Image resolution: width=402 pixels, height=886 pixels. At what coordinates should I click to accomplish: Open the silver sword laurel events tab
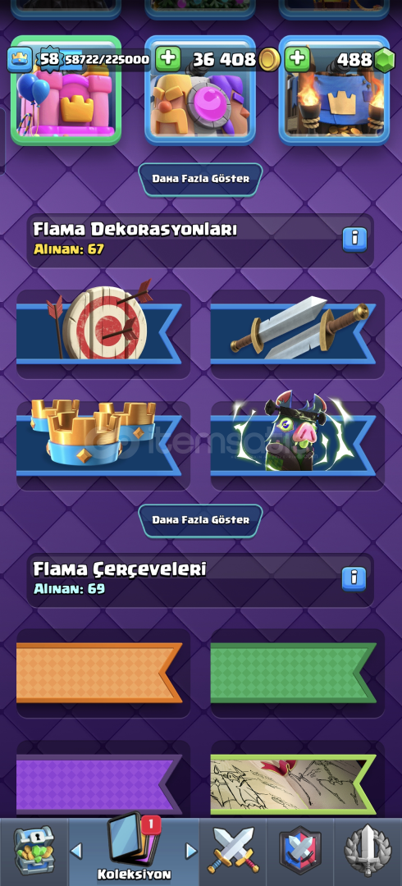(368, 850)
